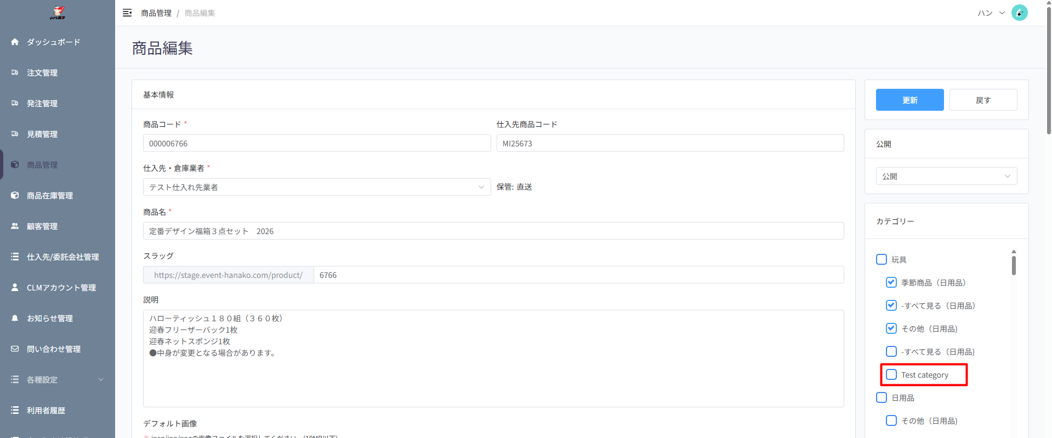The height and width of the screenshot is (438, 1052).
Task: Click the 商品名 input field
Action: click(x=493, y=231)
